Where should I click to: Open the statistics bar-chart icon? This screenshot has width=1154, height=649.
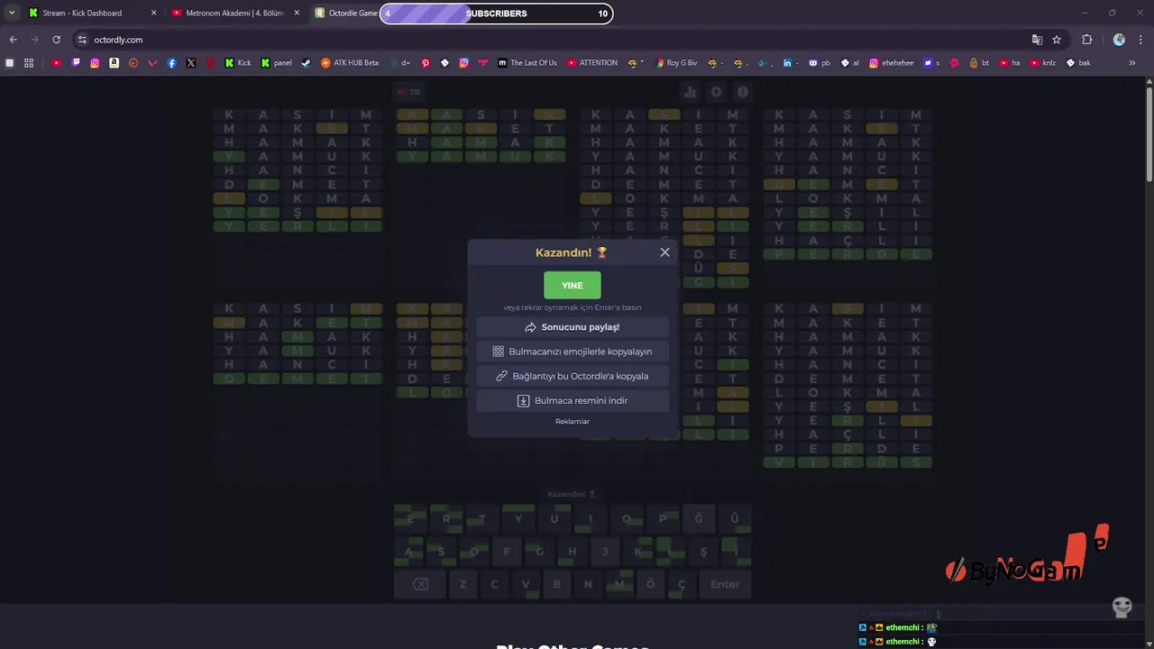pos(690,92)
